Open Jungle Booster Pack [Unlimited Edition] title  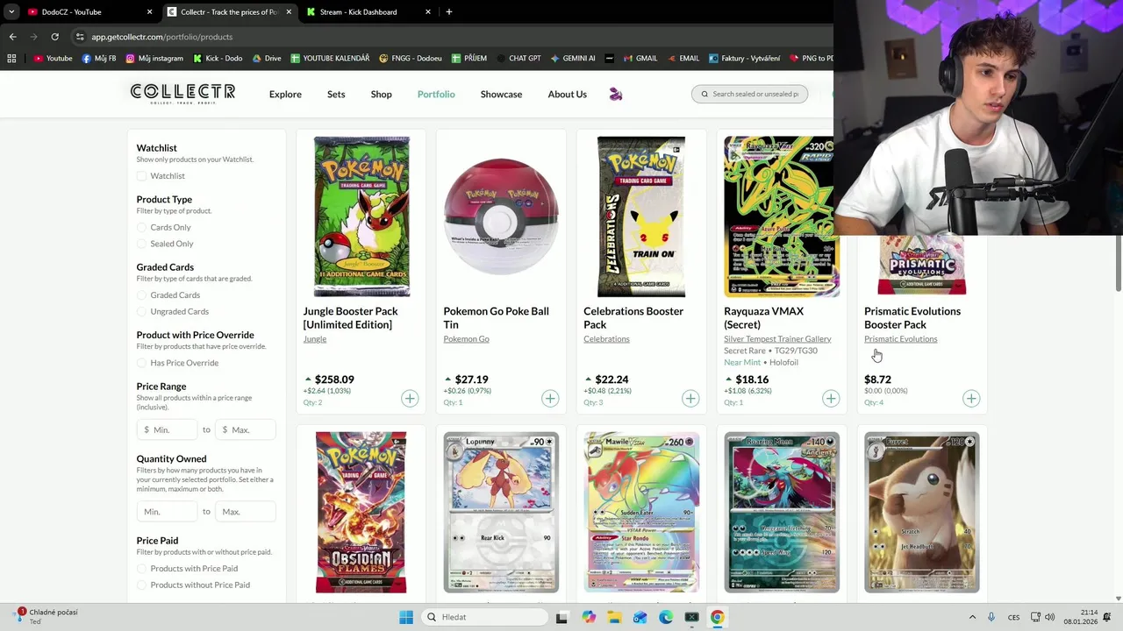[350, 318]
